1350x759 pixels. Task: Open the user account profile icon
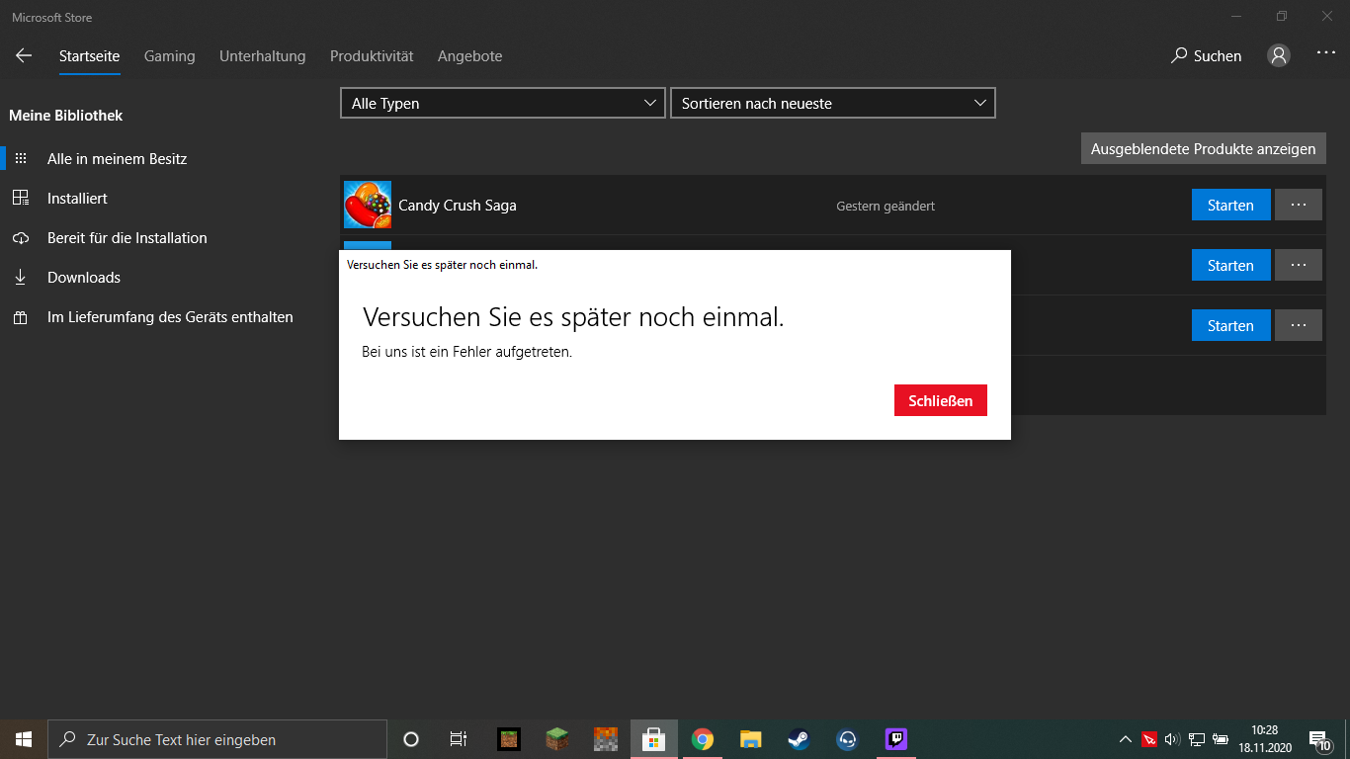[x=1279, y=56]
